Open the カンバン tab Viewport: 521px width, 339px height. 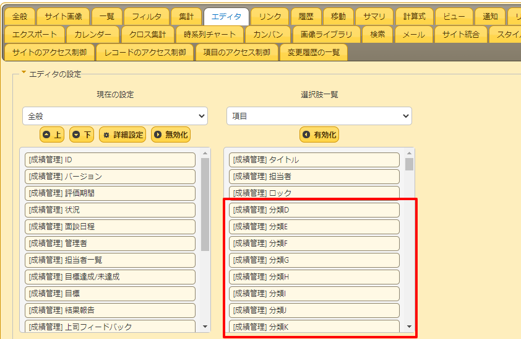[x=268, y=34]
